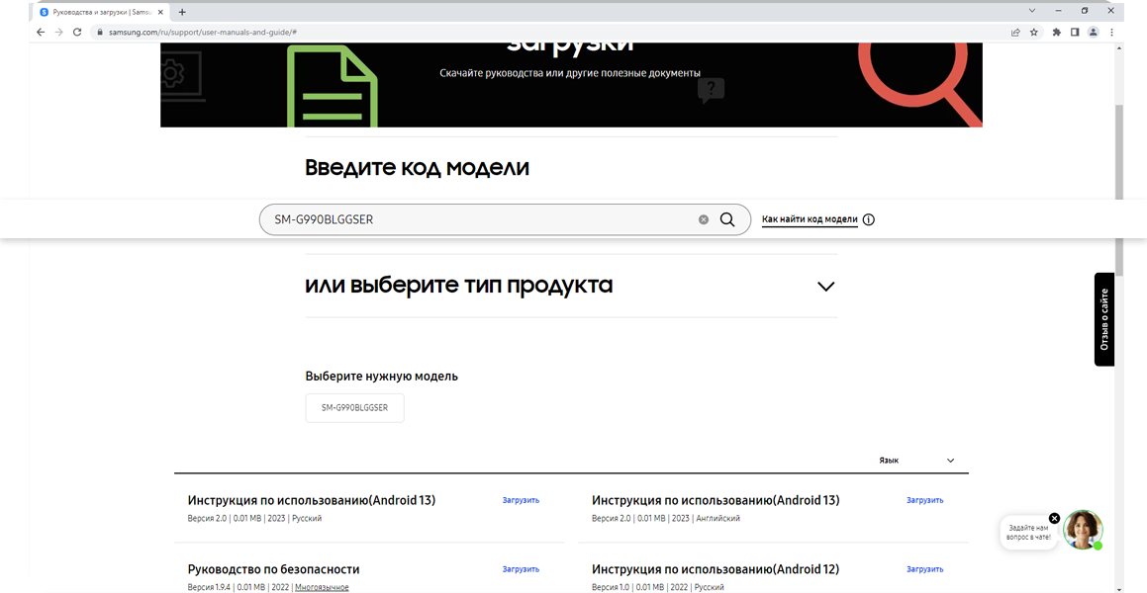Click 'Скачайте руководства или другие полезные документы' banner text
The height and width of the screenshot is (593, 1147).
571,73
